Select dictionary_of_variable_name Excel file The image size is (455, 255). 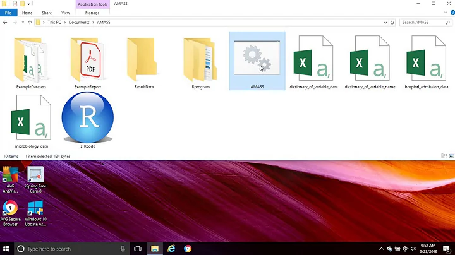click(370, 62)
